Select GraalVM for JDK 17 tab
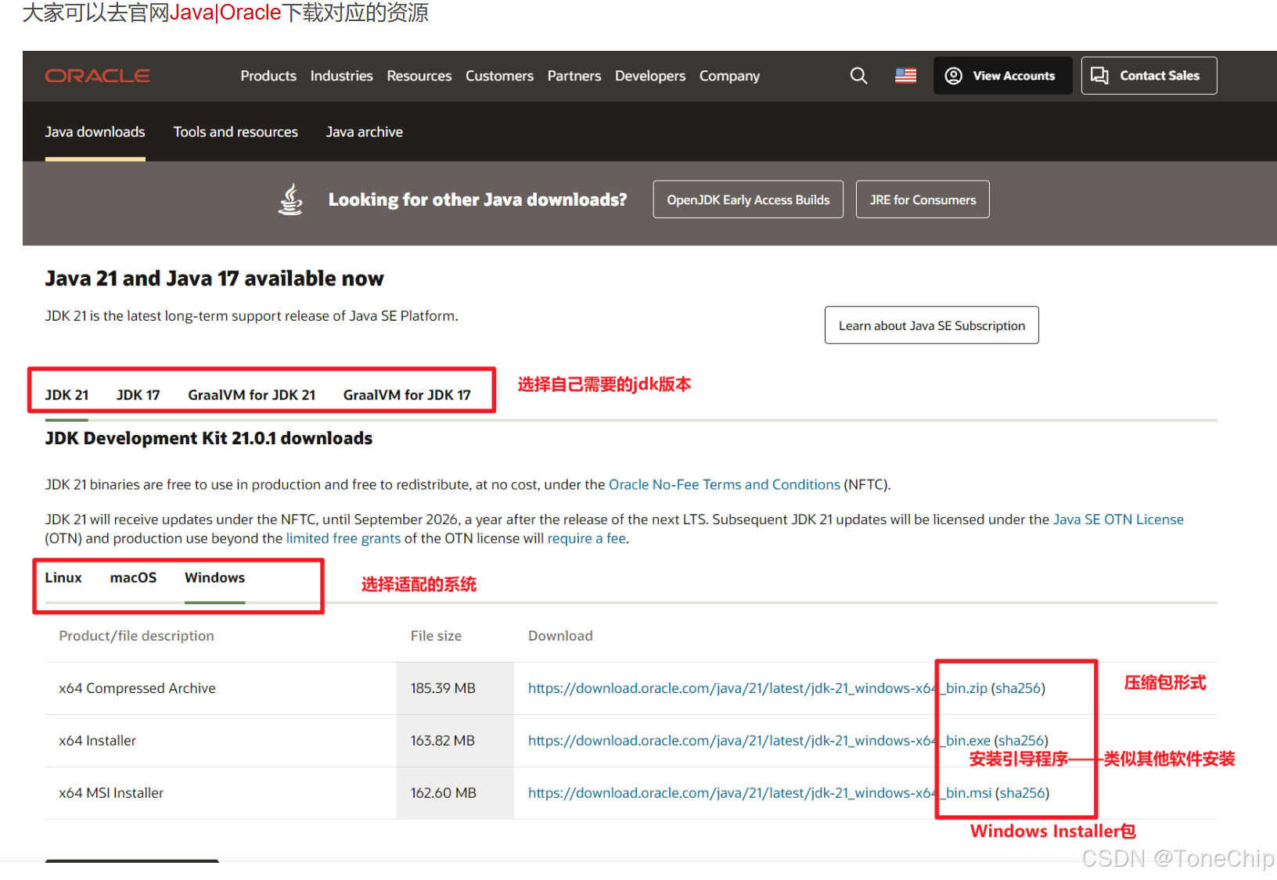This screenshot has height=880, width=1277. pos(407,395)
